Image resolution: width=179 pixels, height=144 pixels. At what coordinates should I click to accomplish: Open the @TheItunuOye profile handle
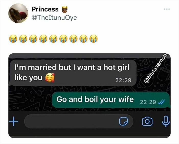(54, 18)
